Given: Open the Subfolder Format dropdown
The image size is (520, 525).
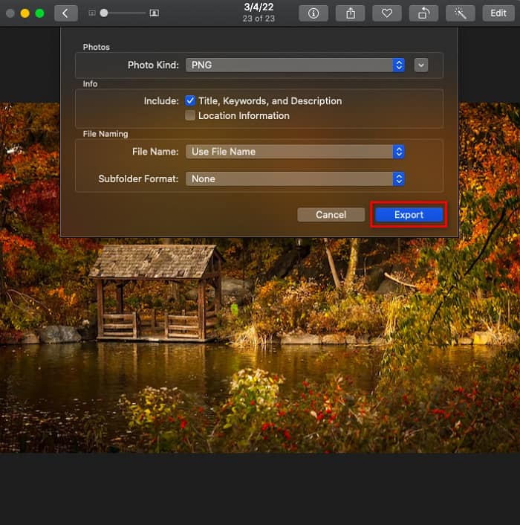Looking at the screenshot, I should [x=295, y=179].
